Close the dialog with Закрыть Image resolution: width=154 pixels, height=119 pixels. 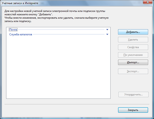click(x=133, y=110)
